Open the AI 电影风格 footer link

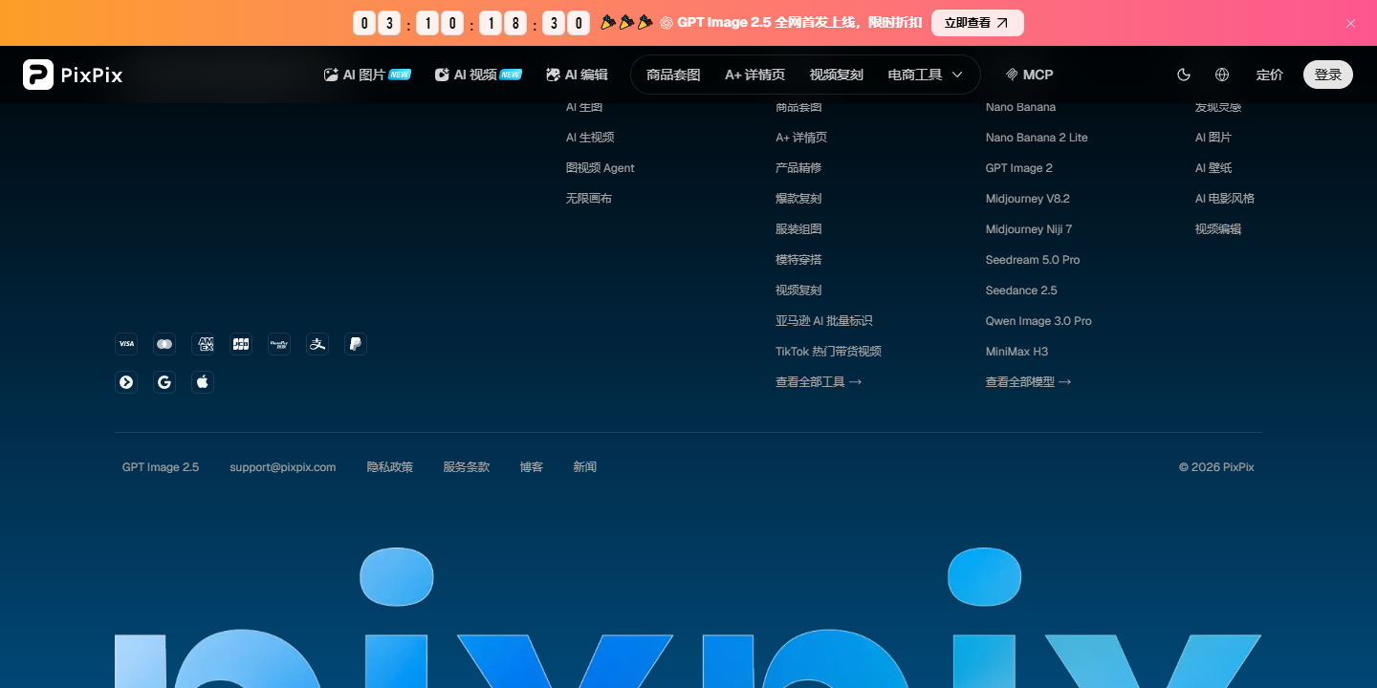pyautogui.click(x=1225, y=199)
